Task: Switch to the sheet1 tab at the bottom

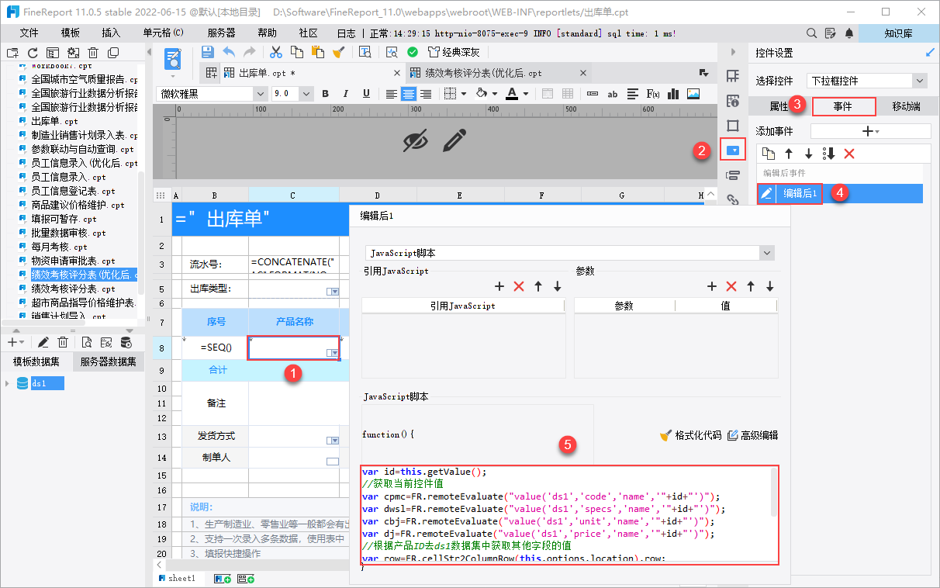Action: [177, 579]
